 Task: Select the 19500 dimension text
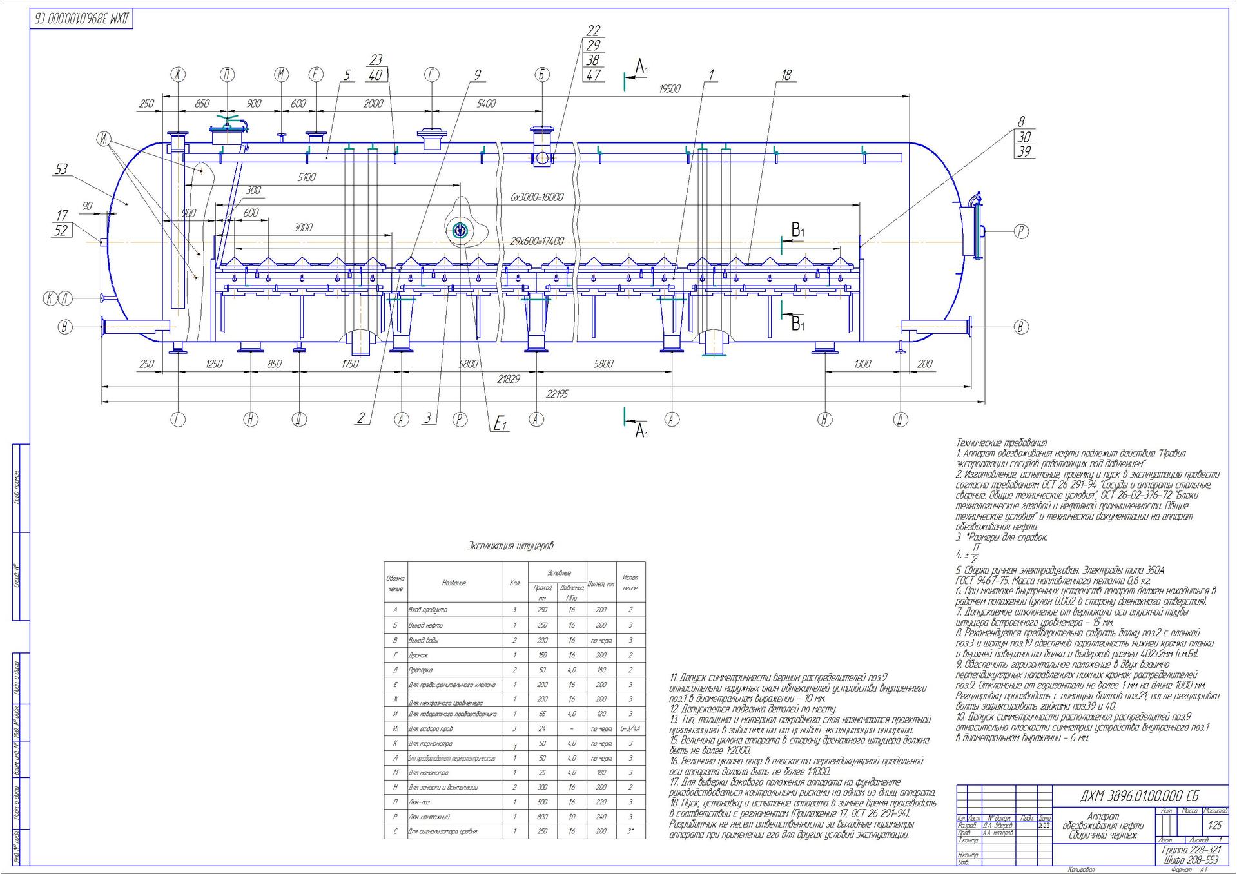tap(669, 89)
